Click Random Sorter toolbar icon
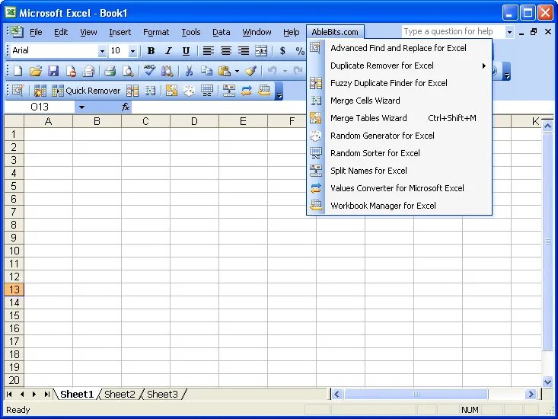Screen dimensions: 558x419 [x=207, y=91]
